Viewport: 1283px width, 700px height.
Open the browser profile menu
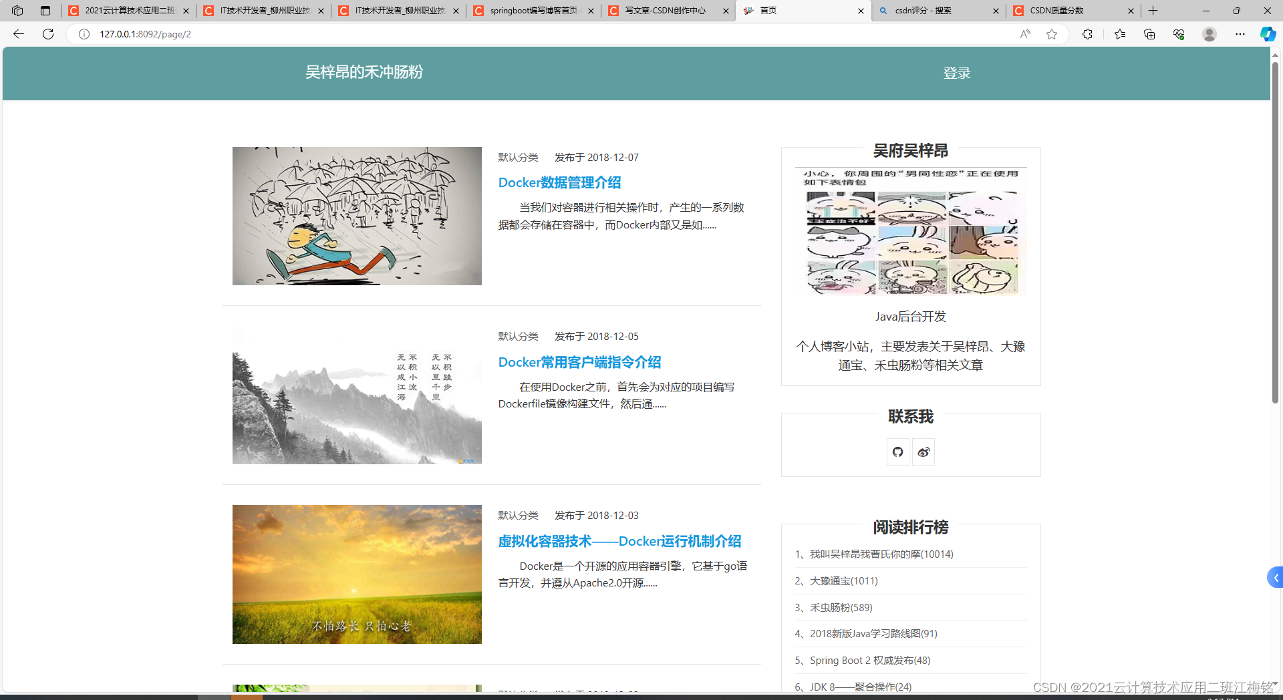(1209, 34)
